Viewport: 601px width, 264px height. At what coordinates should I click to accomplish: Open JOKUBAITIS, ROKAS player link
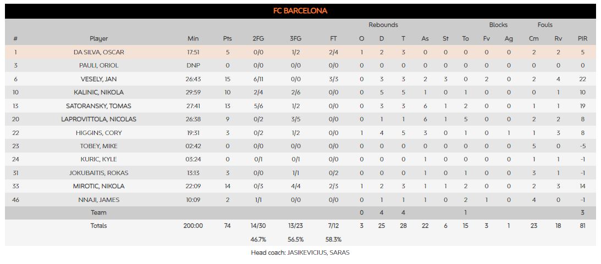99,173
